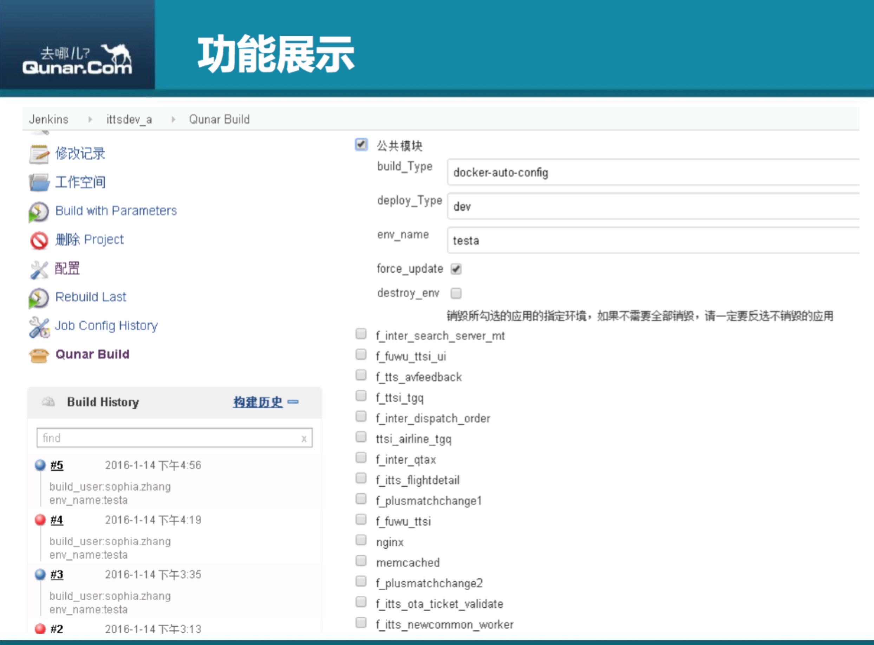Image resolution: width=874 pixels, height=645 pixels.
Task: Click the red status ball next to #4
Action: (39, 519)
